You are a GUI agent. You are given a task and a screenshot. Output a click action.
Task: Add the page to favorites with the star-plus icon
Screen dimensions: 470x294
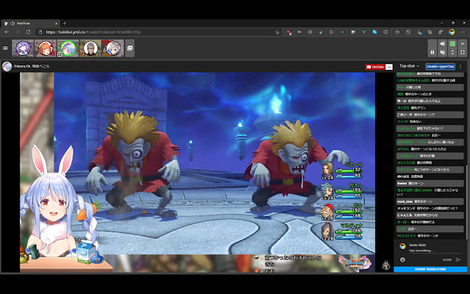pyautogui.click(x=277, y=32)
